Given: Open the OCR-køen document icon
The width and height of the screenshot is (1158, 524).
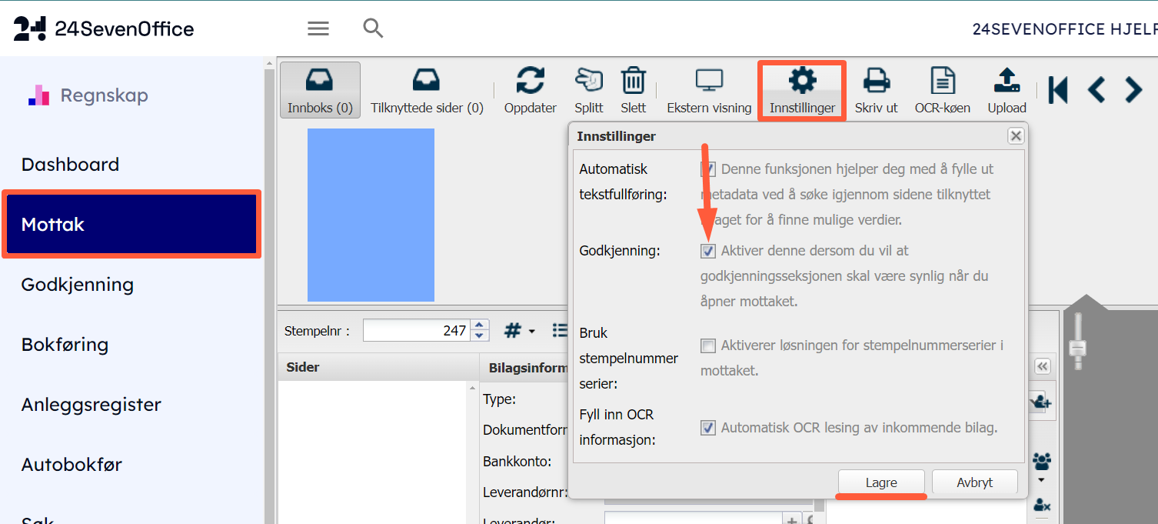Looking at the screenshot, I should click(942, 81).
